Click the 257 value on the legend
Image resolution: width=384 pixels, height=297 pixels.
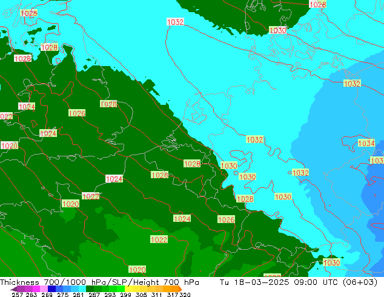17,295
